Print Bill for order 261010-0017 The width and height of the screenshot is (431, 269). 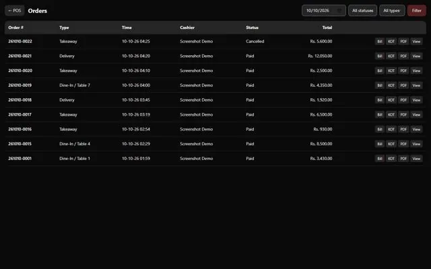pos(380,115)
